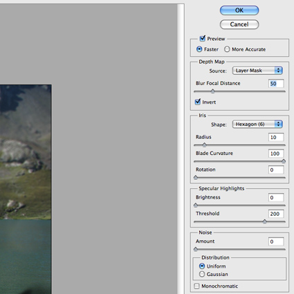Select the Faster radio option

(199, 49)
